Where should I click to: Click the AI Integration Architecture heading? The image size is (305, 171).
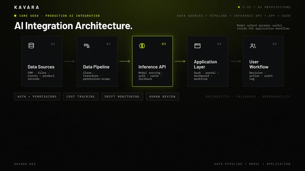(73, 26)
